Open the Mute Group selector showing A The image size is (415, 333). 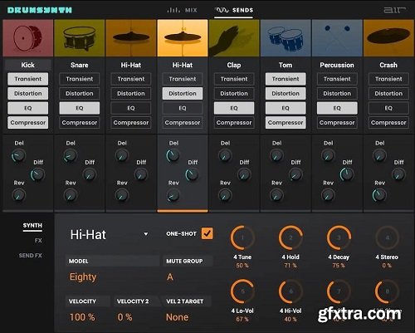click(170, 277)
